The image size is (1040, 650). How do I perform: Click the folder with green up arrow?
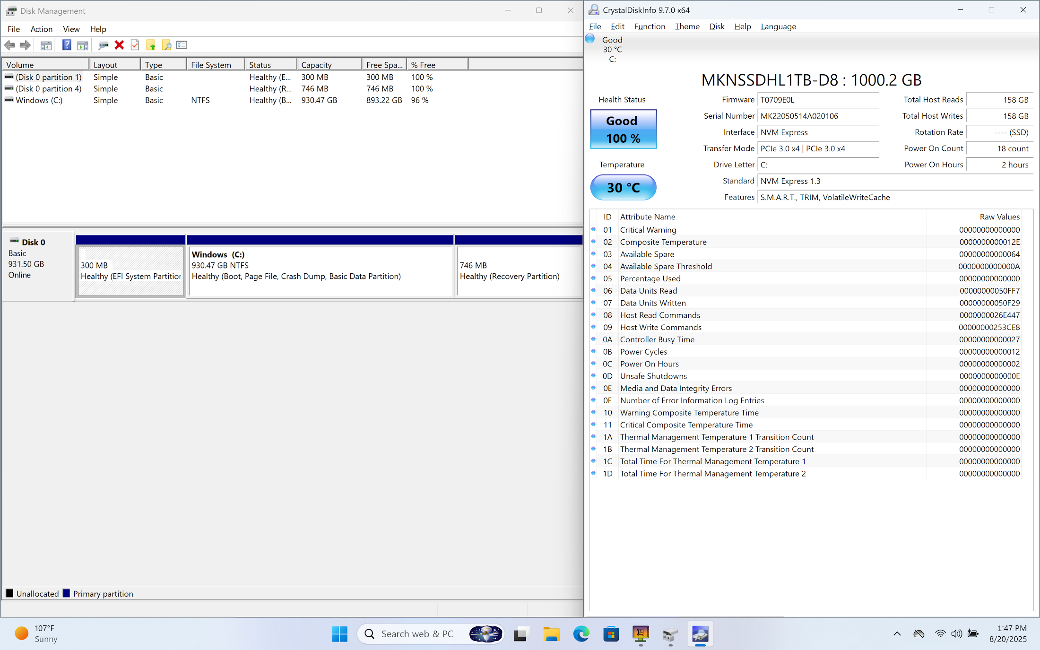(151, 45)
